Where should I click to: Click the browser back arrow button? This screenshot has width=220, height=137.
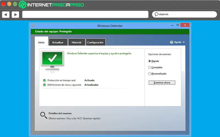pyautogui.click(x=6, y=15)
